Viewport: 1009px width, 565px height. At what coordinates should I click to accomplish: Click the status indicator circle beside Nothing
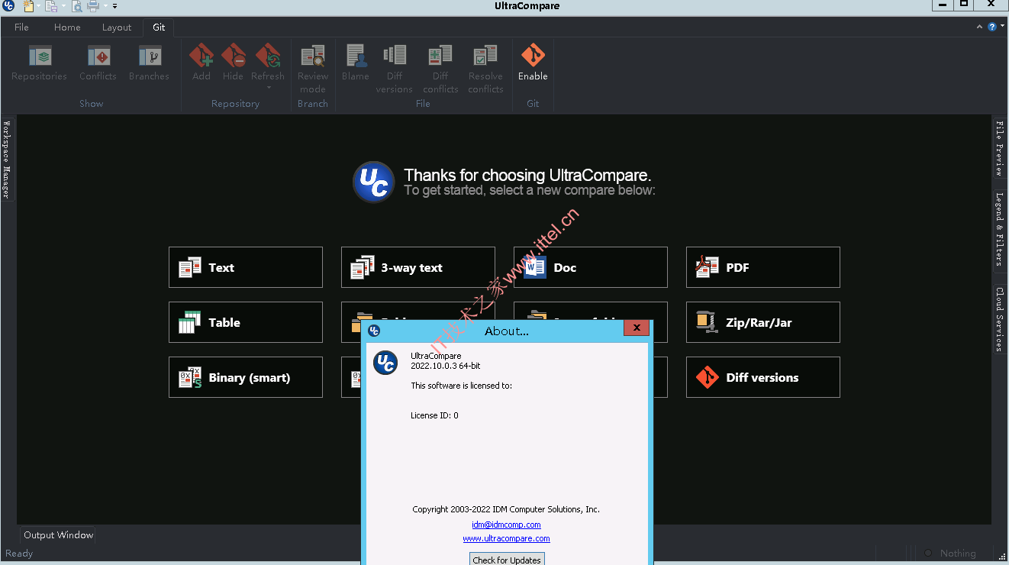click(928, 554)
